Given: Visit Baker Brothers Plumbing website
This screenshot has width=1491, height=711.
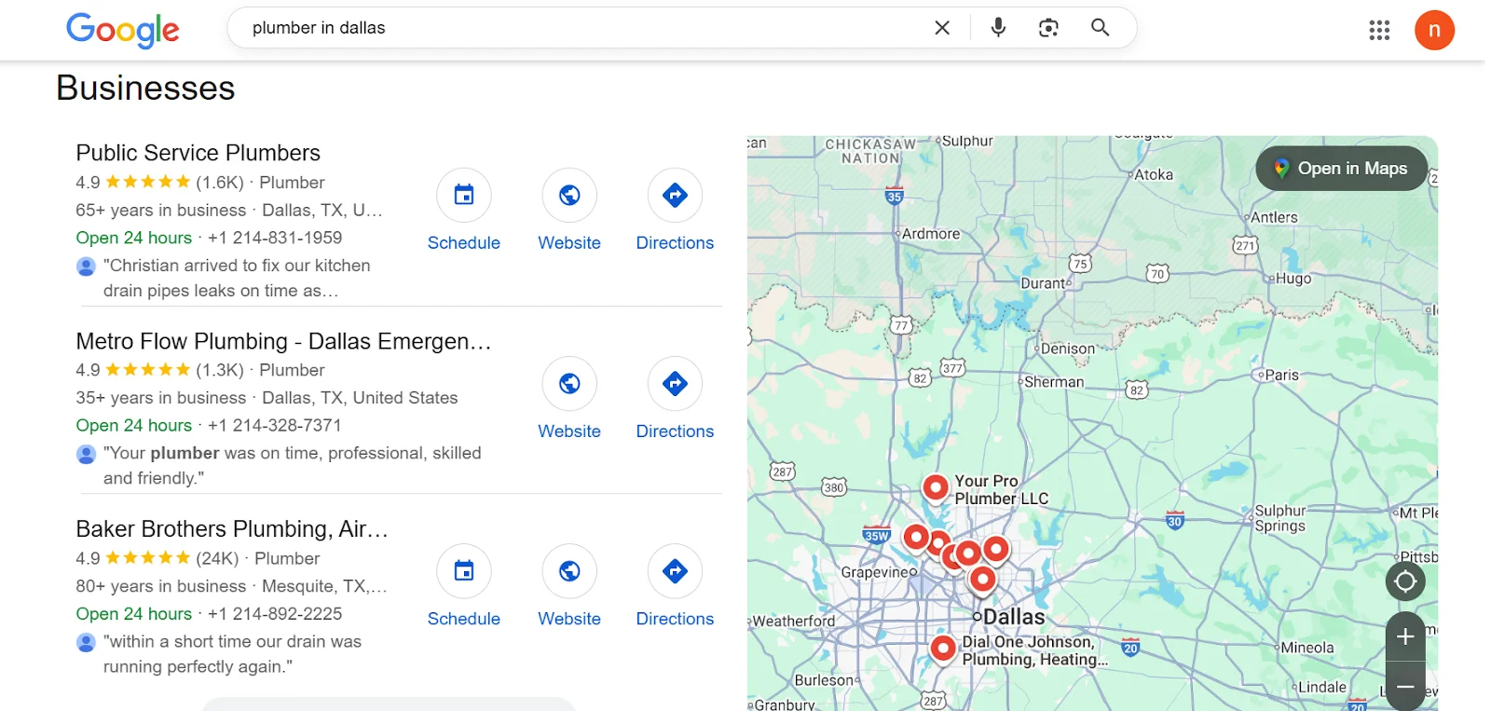Looking at the screenshot, I should click(x=569, y=586).
